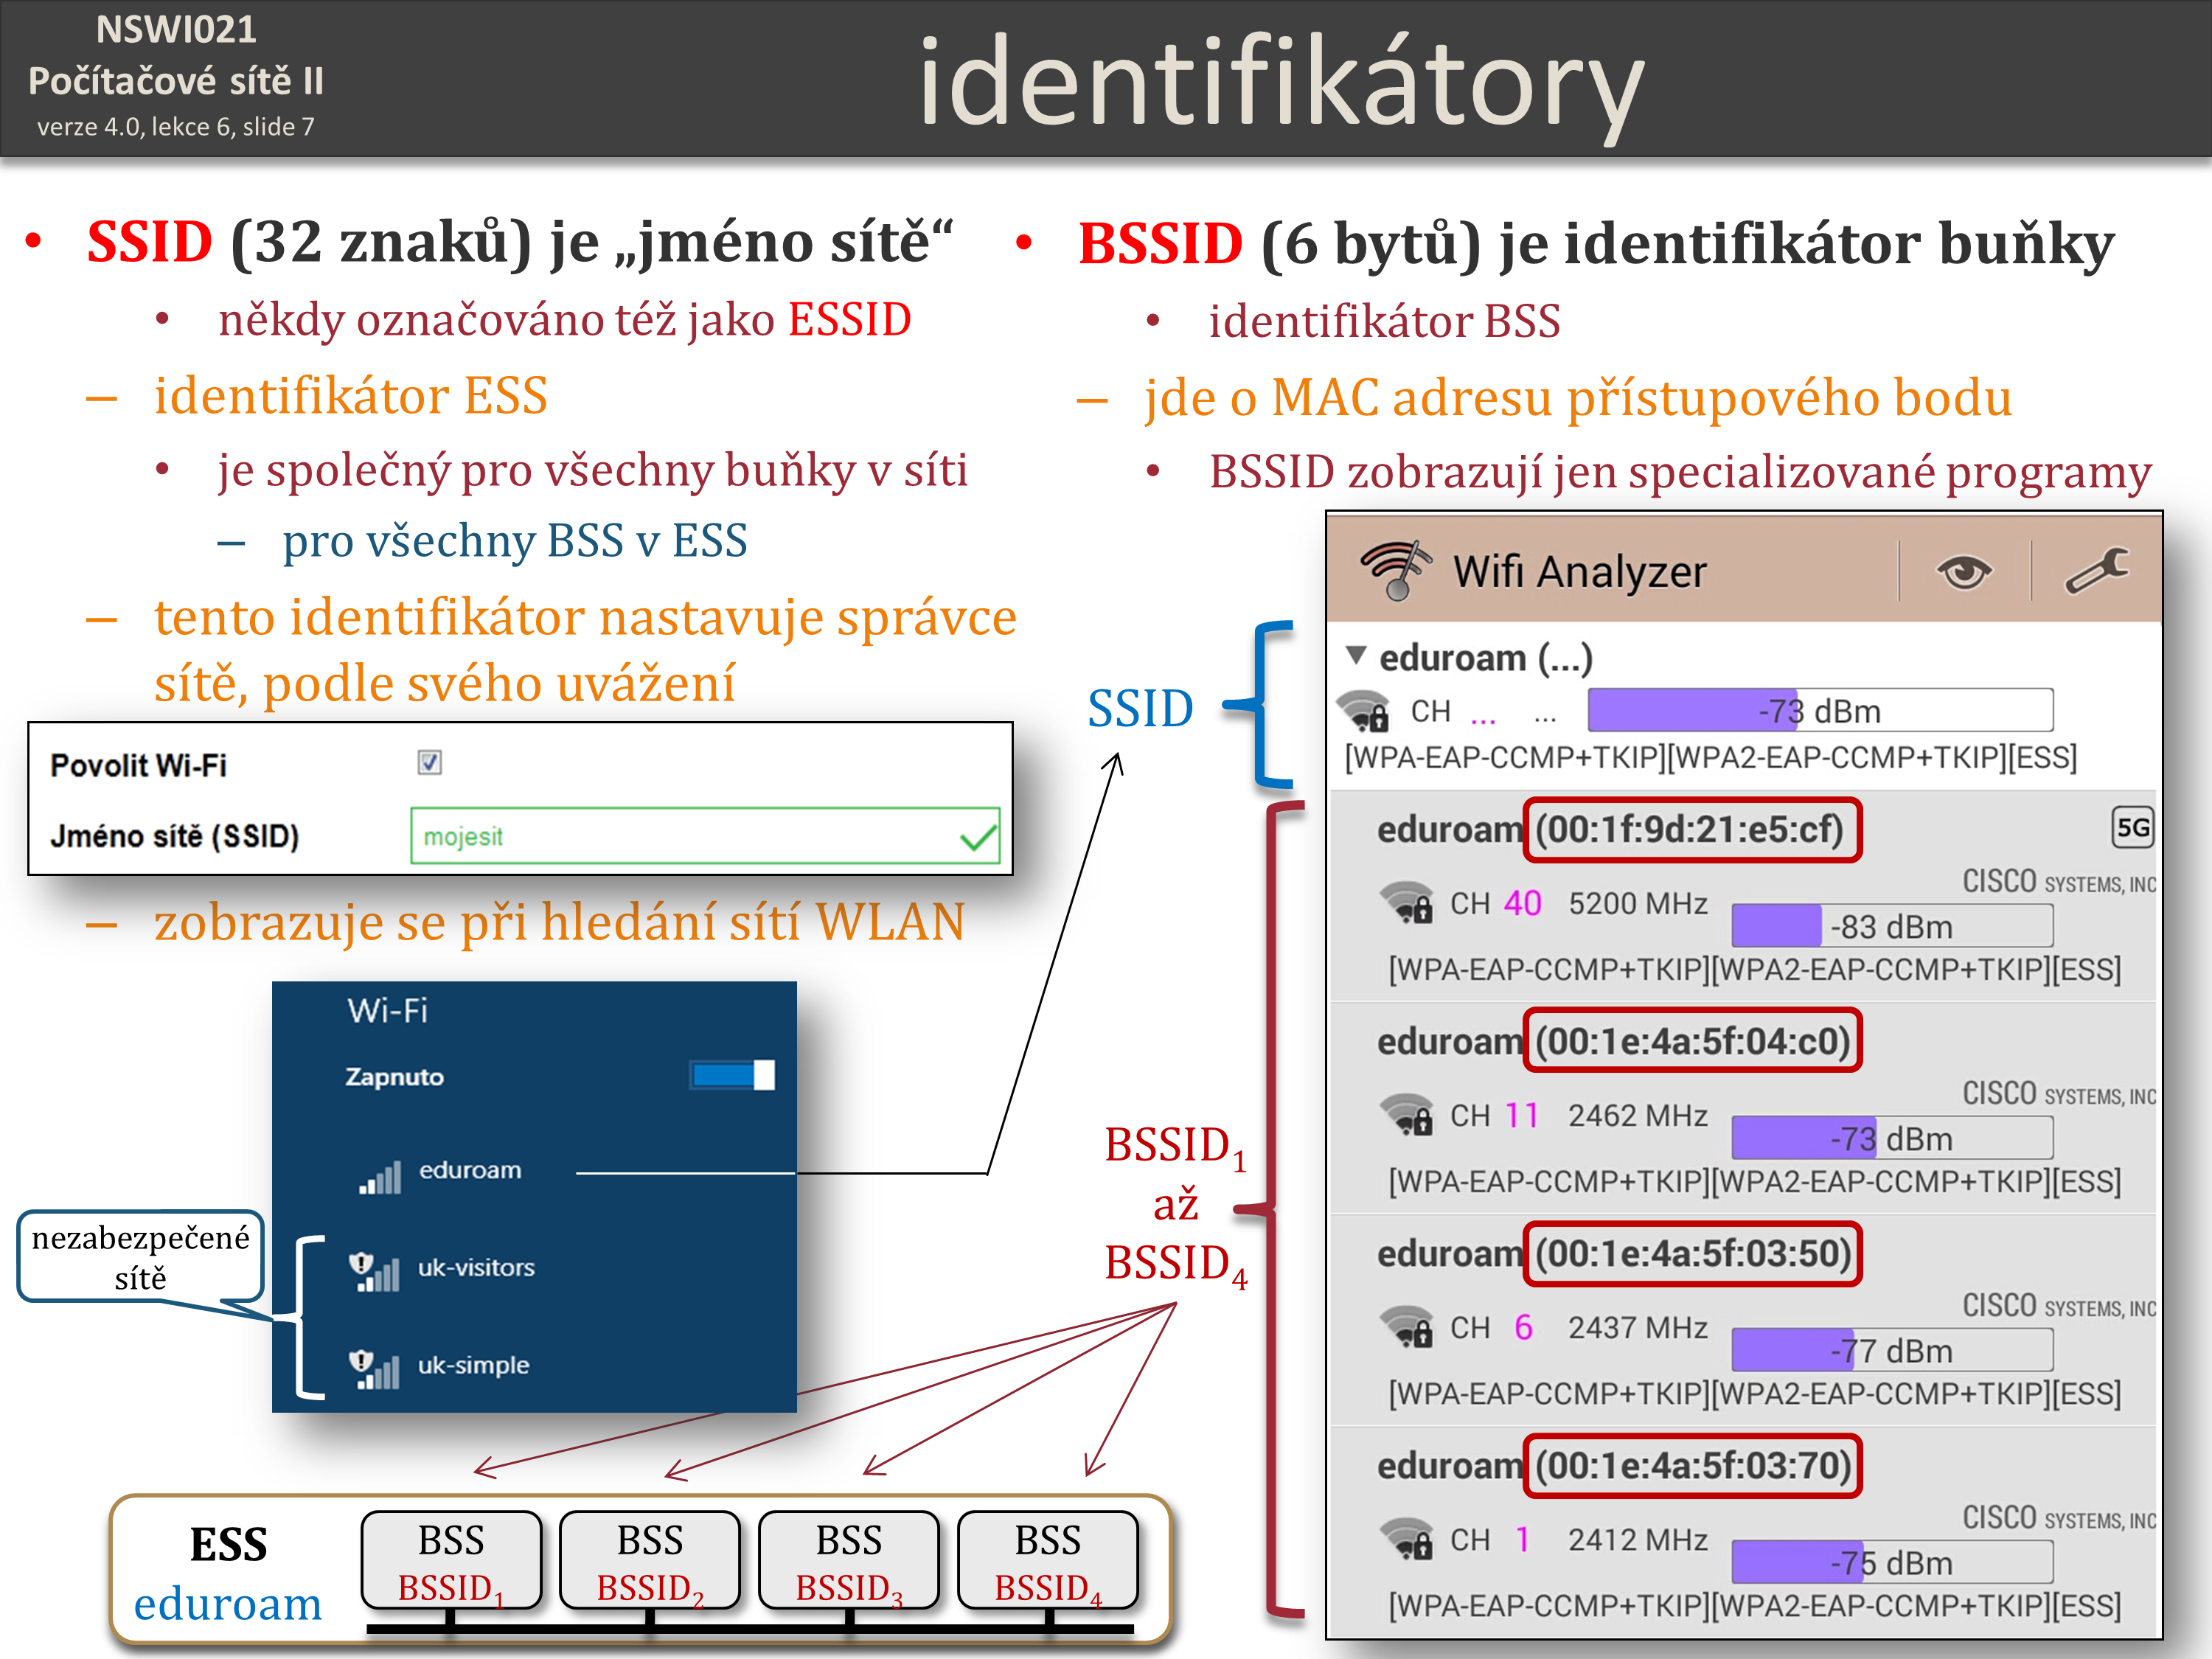Toggle the Zapnuto Wi-Fi switch
The image size is (2212, 1659).
click(733, 1075)
